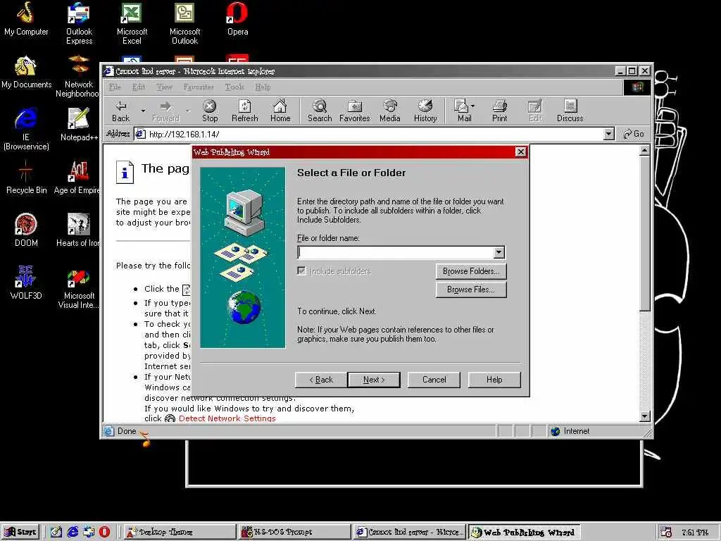Select the Microsoft Excel desktop shortcut
The image size is (721, 541).
point(132,23)
